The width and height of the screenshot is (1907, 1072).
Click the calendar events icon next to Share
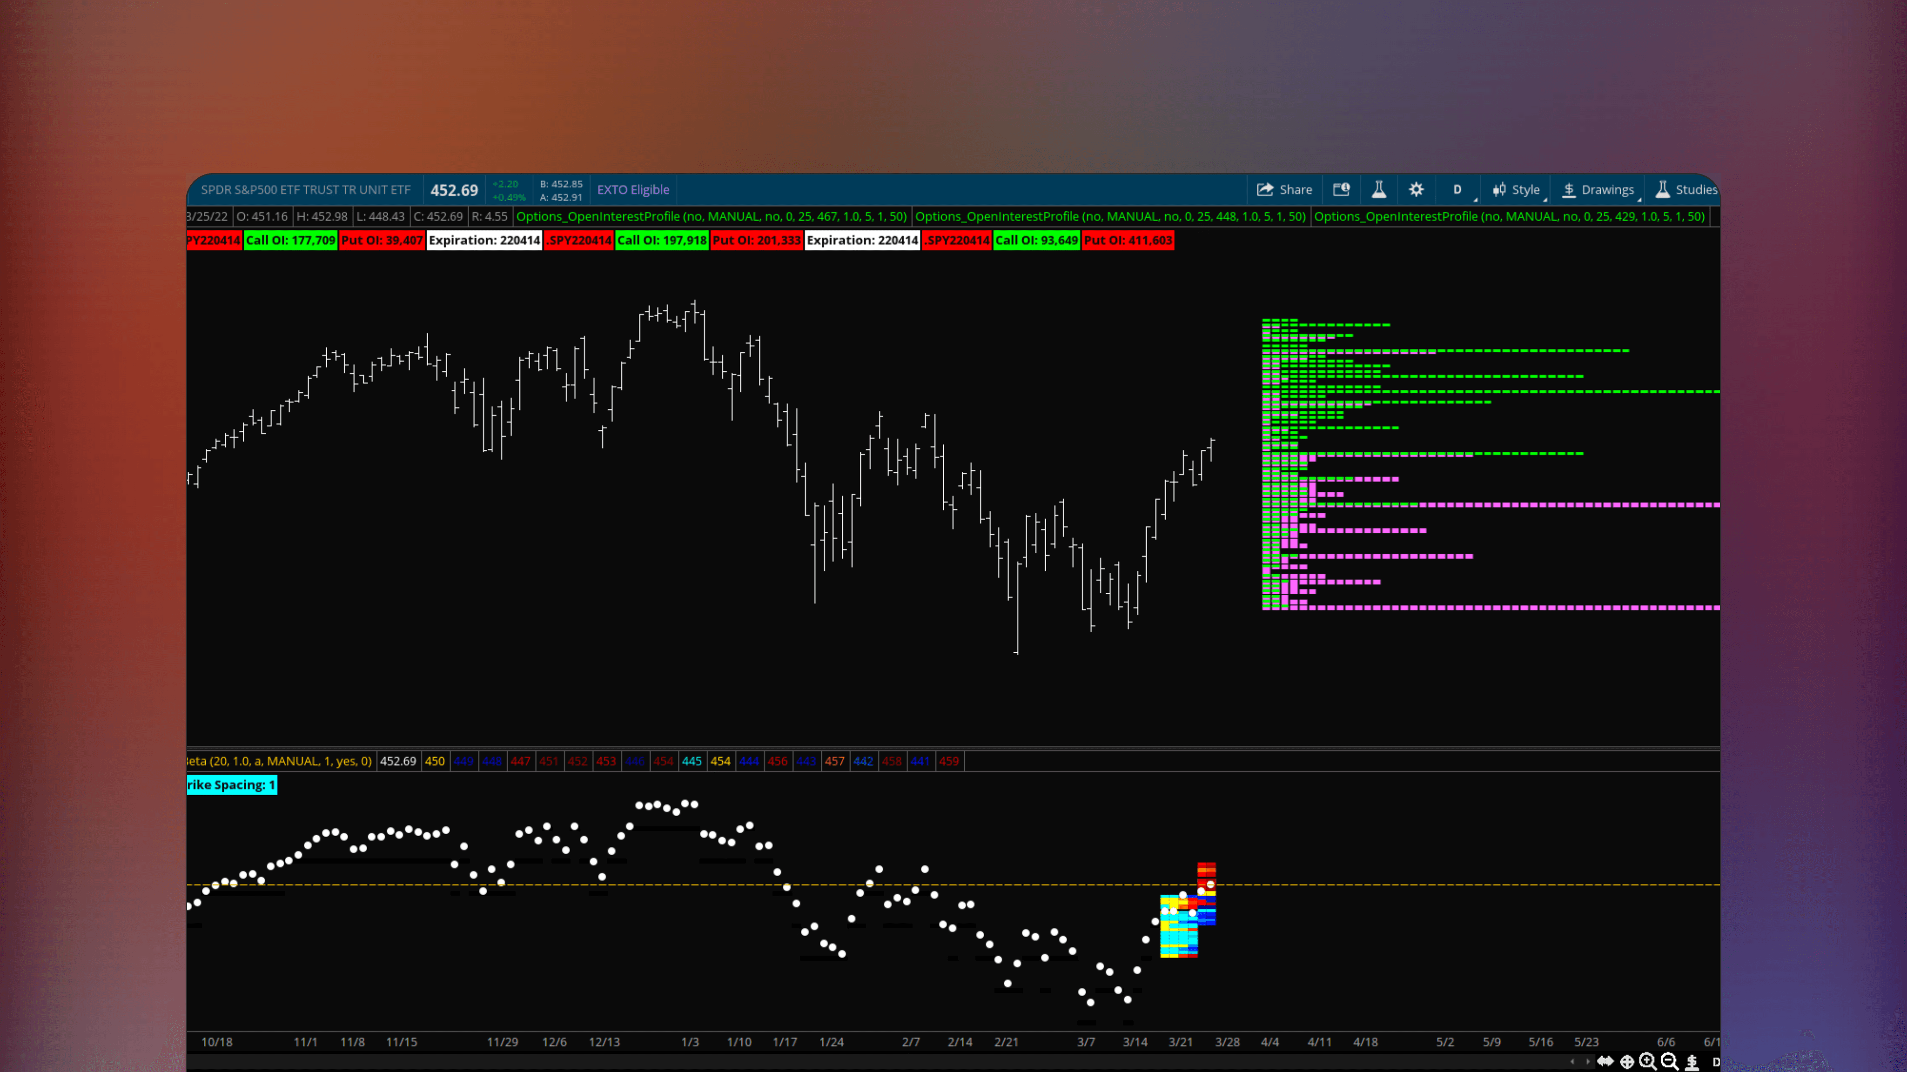pos(1341,189)
